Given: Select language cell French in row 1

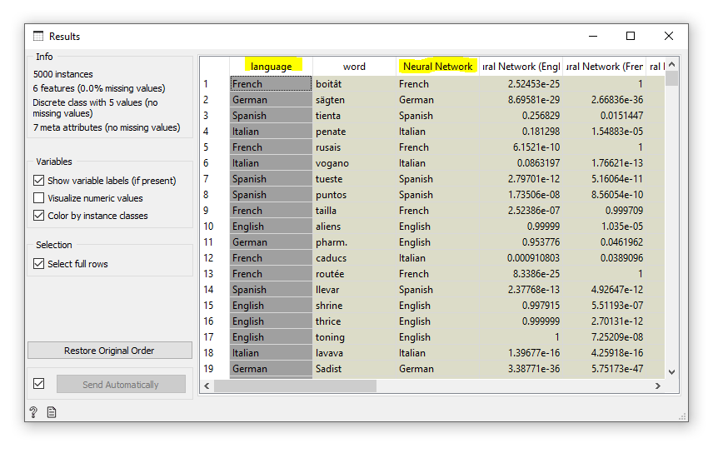Looking at the screenshot, I should [271, 84].
